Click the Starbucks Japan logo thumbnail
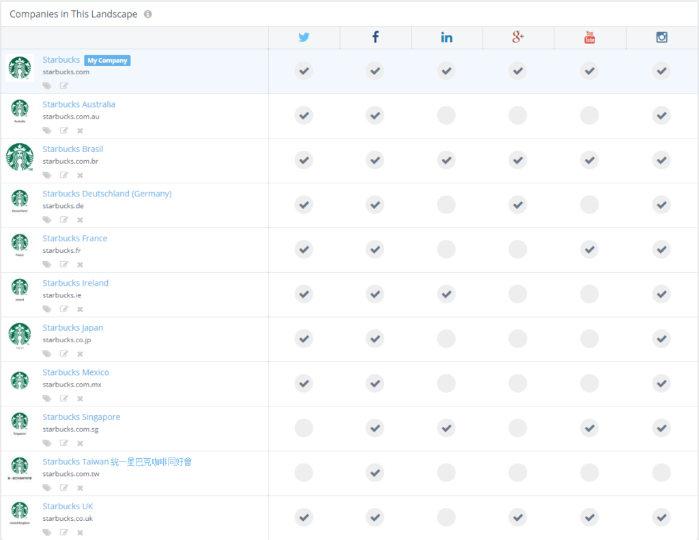Viewport: 699px width, 540px height. tap(20, 335)
